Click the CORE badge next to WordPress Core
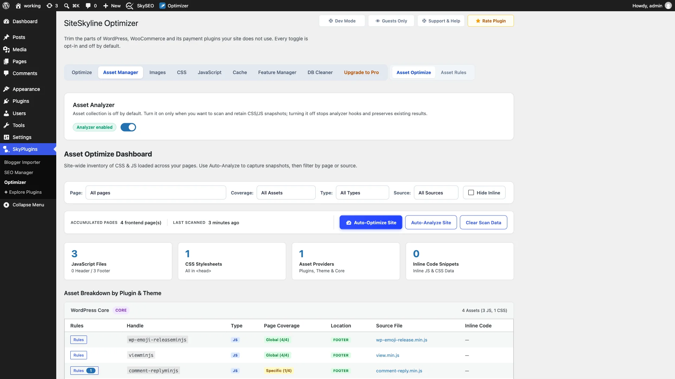The height and width of the screenshot is (379, 675). 121,311
